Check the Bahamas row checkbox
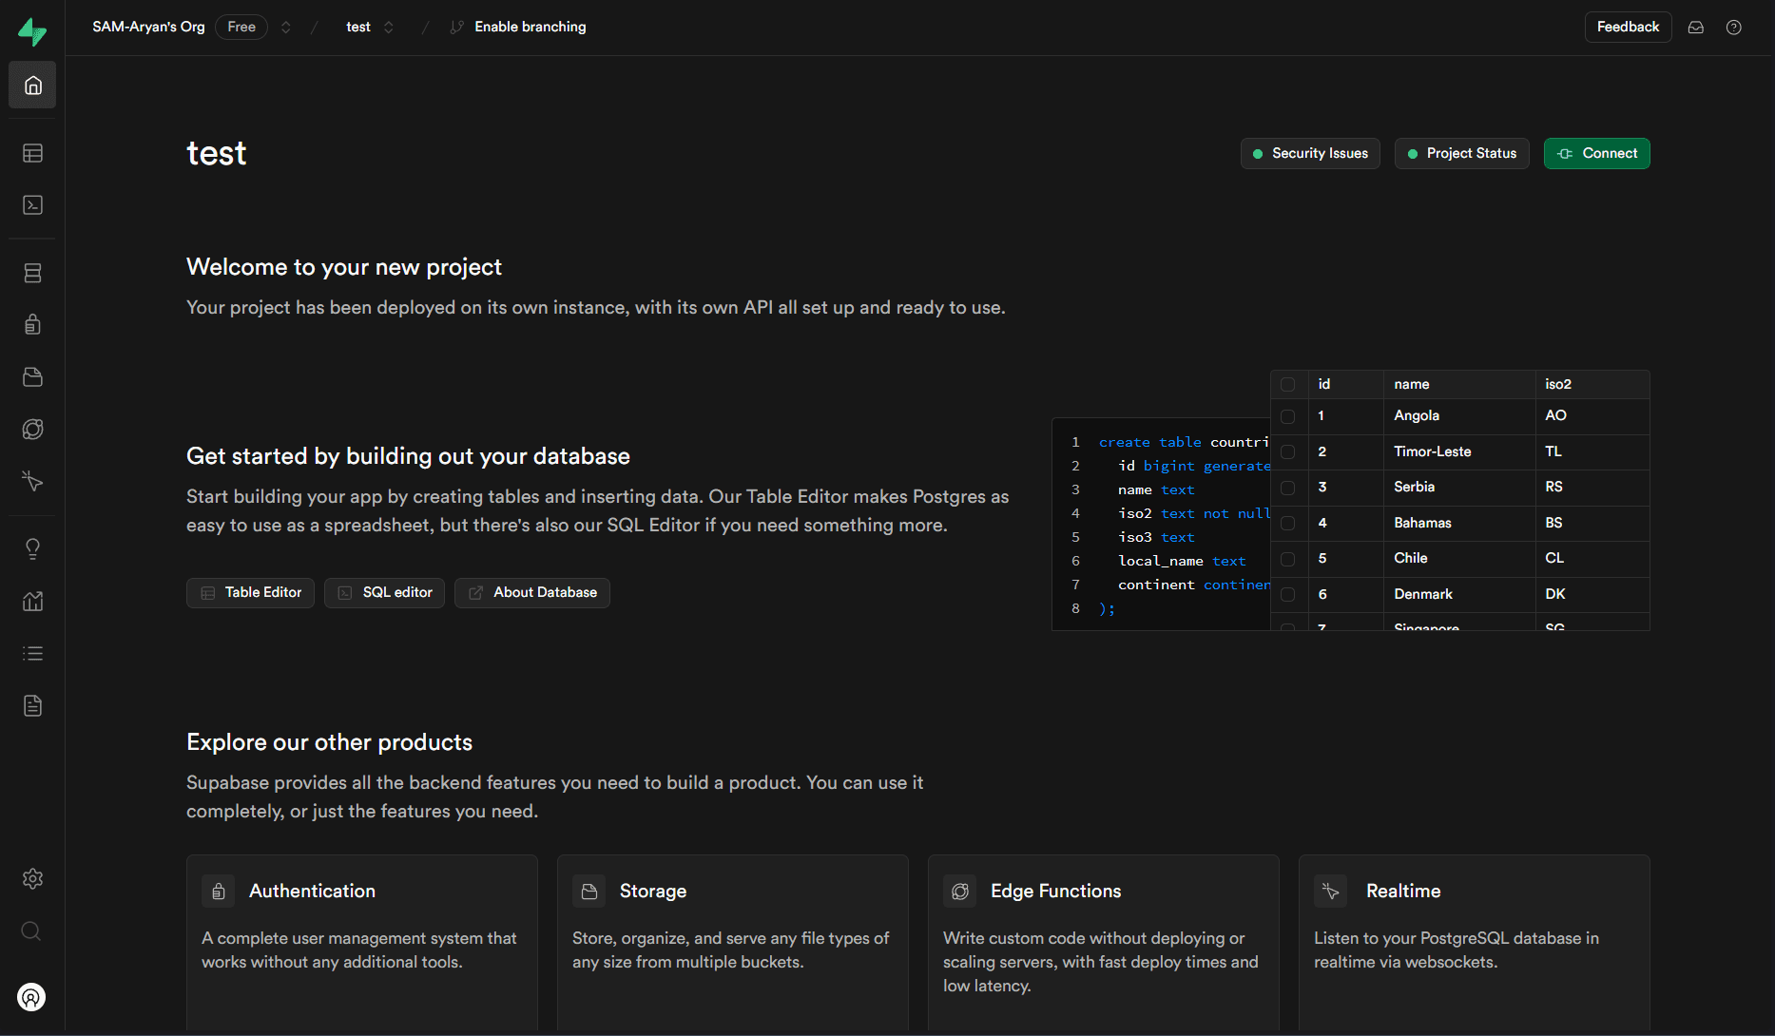1775x1036 pixels. [x=1288, y=524]
